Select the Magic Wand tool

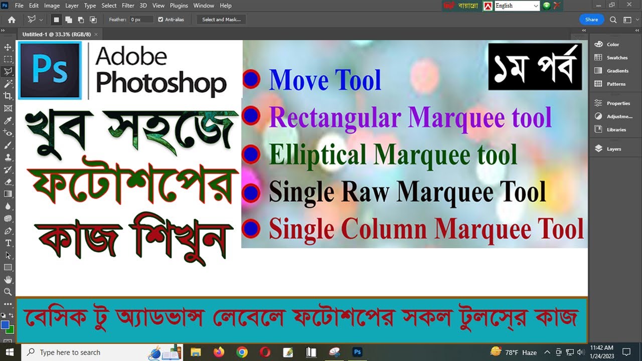click(x=8, y=84)
